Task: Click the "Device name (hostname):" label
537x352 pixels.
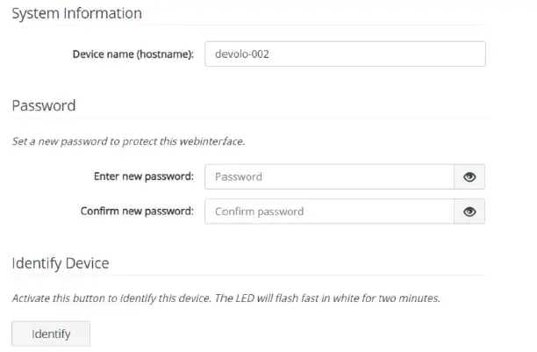Action: 132,54
